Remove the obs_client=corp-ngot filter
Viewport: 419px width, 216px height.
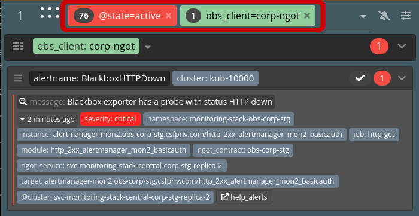(x=307, y=16)
